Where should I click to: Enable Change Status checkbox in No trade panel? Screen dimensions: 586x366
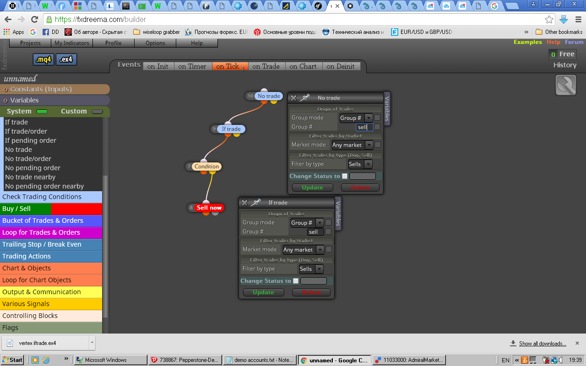tap(345, 176)
